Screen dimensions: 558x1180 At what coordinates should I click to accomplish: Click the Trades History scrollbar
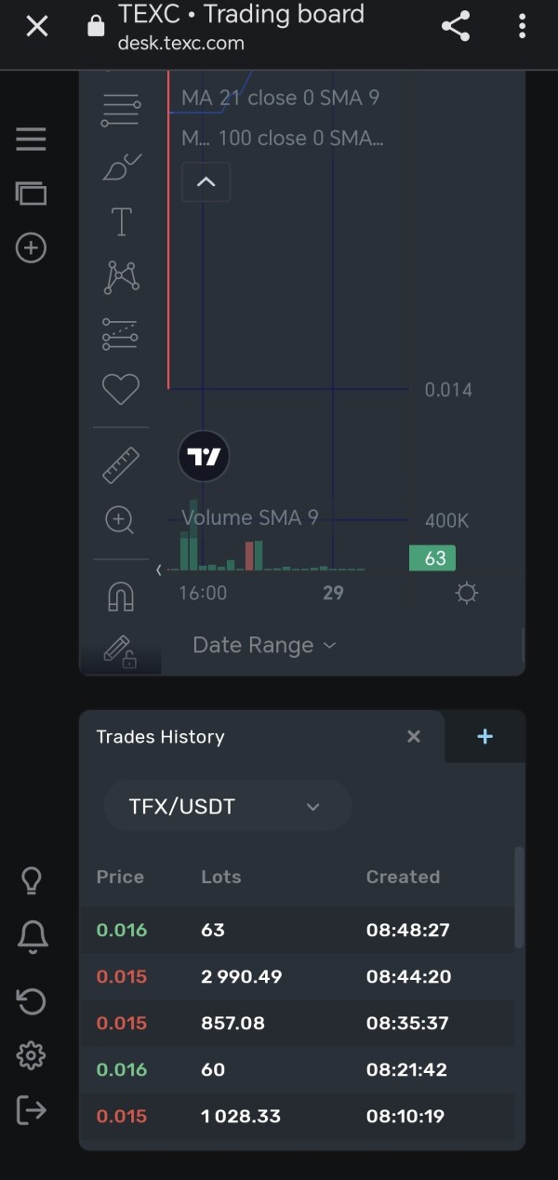click(x=519, y=898)
